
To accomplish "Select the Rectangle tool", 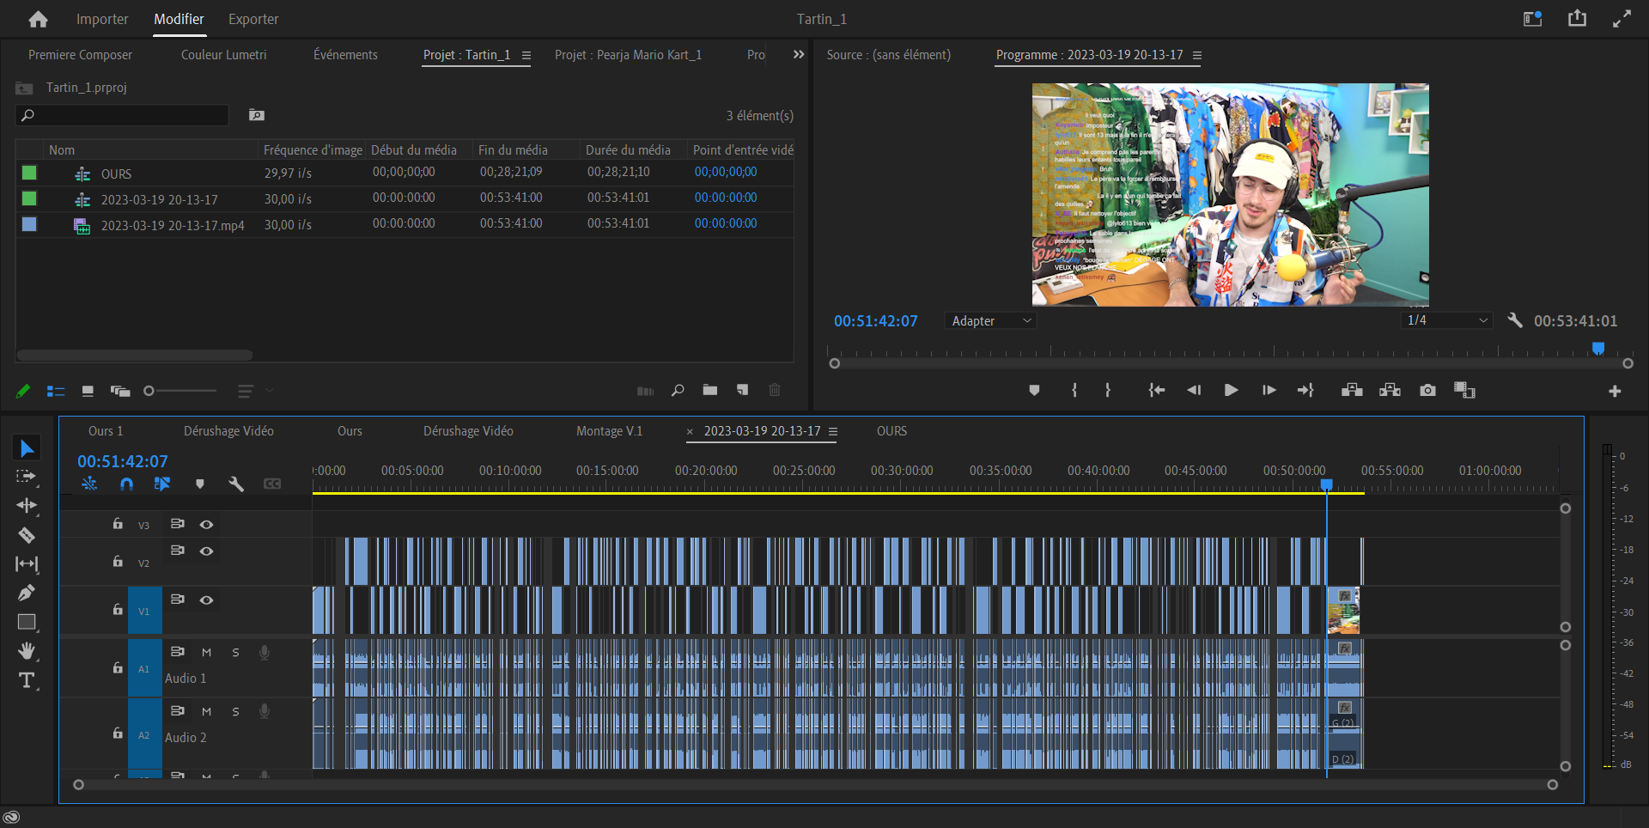I will (x=27, y=622).
